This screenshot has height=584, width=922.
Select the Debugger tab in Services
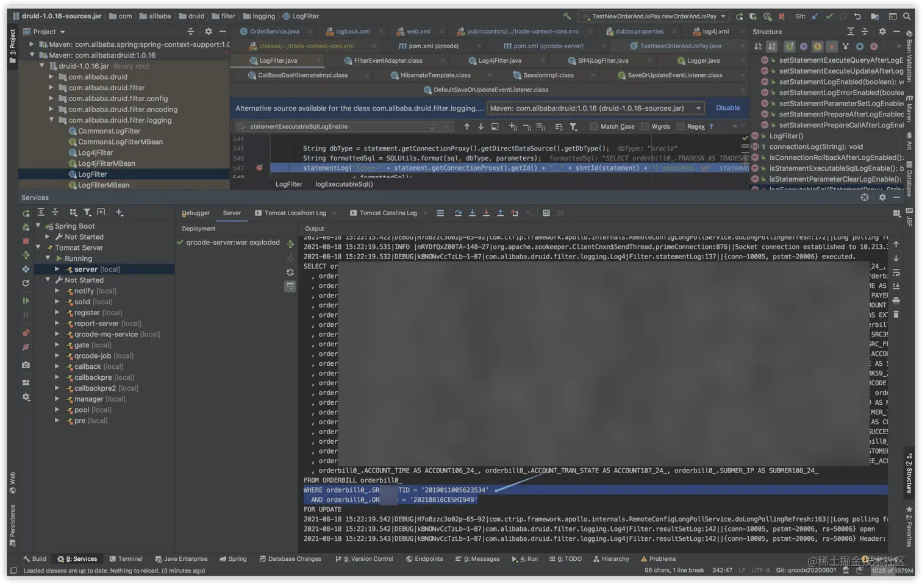coord(196,213)
